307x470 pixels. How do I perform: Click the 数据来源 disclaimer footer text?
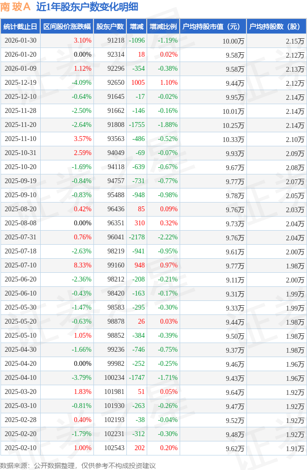coord(78,465)
